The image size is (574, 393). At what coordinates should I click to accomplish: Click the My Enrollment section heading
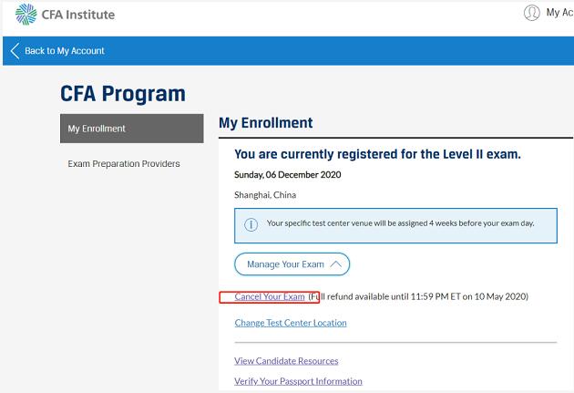[x=265, y=123]
